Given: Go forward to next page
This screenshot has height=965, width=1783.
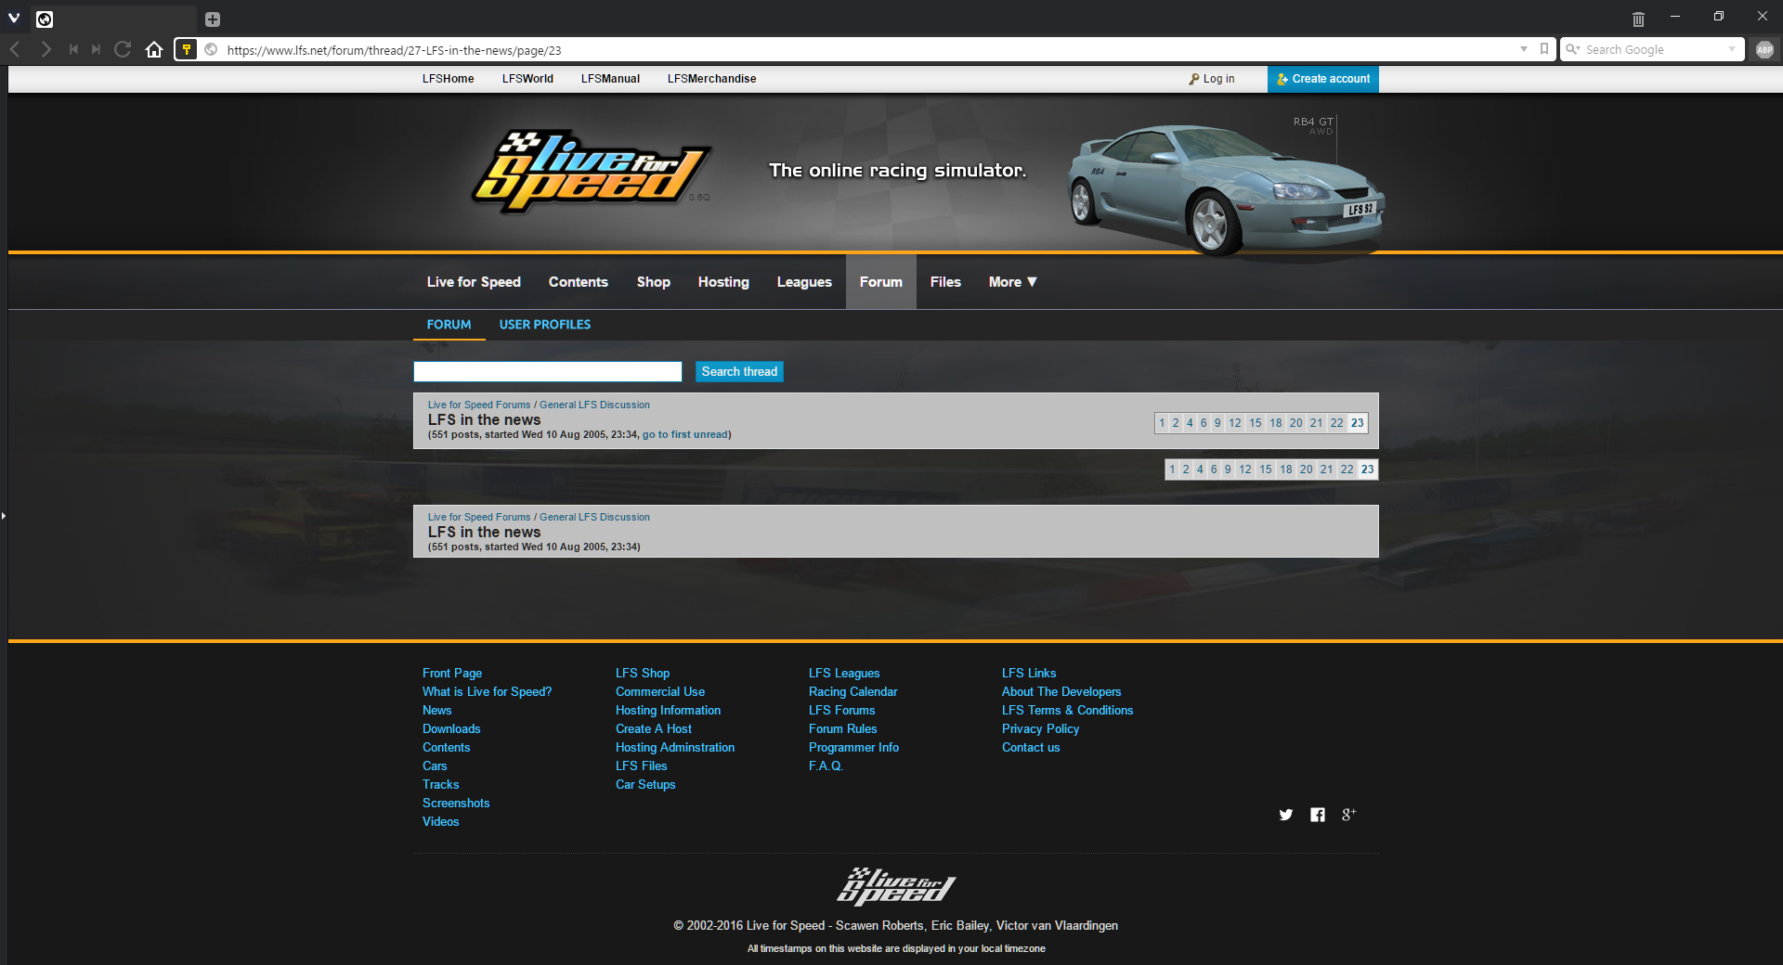Looking at the screenshot, I should (x=46, y=49).
